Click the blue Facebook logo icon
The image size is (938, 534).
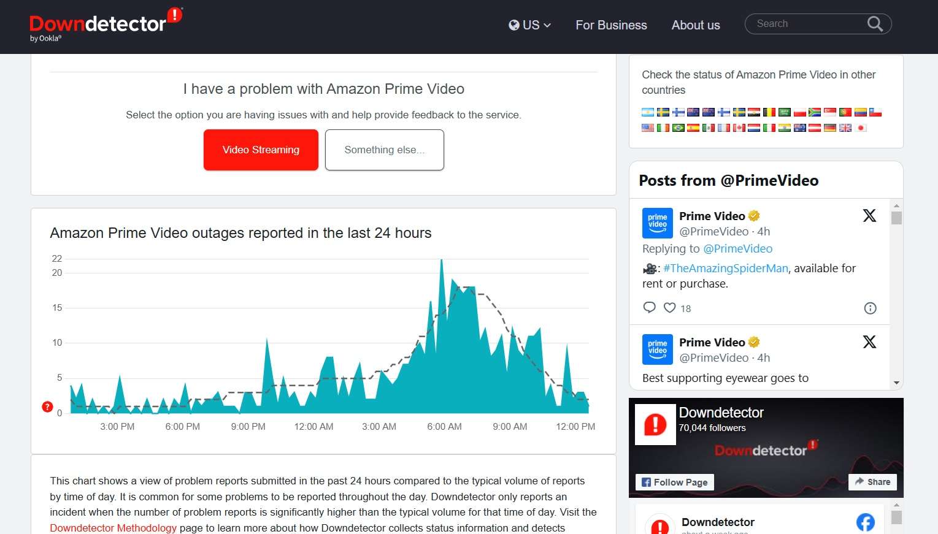[x=865, y=522]
